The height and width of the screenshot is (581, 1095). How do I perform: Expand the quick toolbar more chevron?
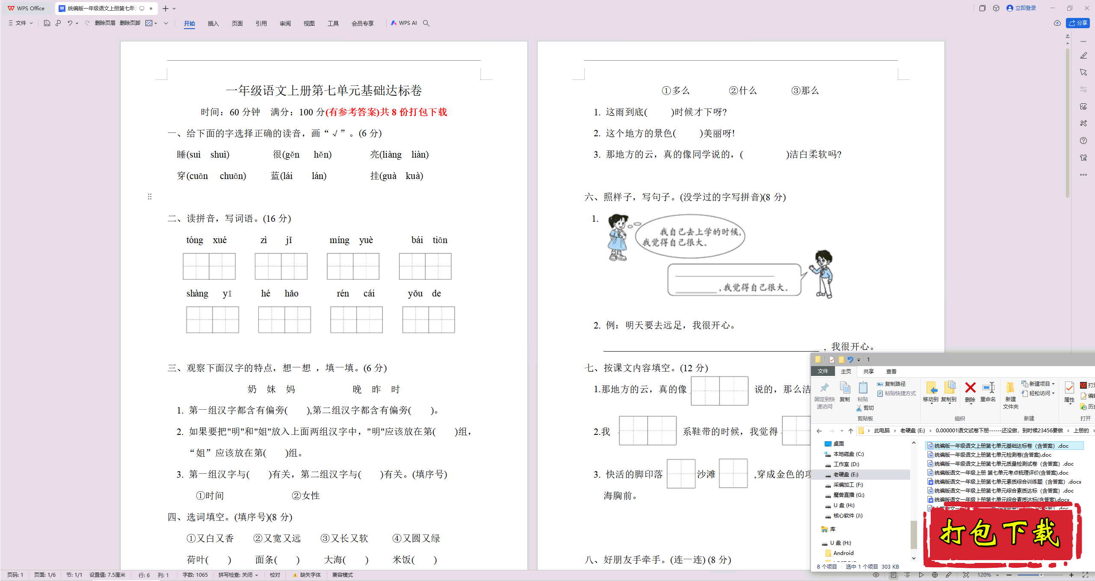coord(166,23)
